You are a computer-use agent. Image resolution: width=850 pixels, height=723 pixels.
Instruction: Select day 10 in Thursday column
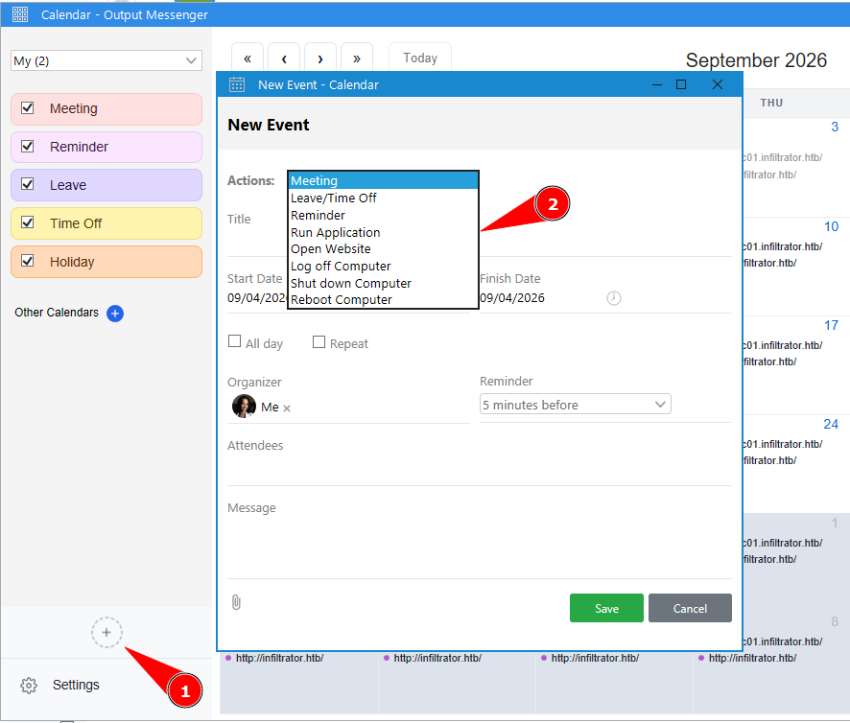[x=831, y=226]
